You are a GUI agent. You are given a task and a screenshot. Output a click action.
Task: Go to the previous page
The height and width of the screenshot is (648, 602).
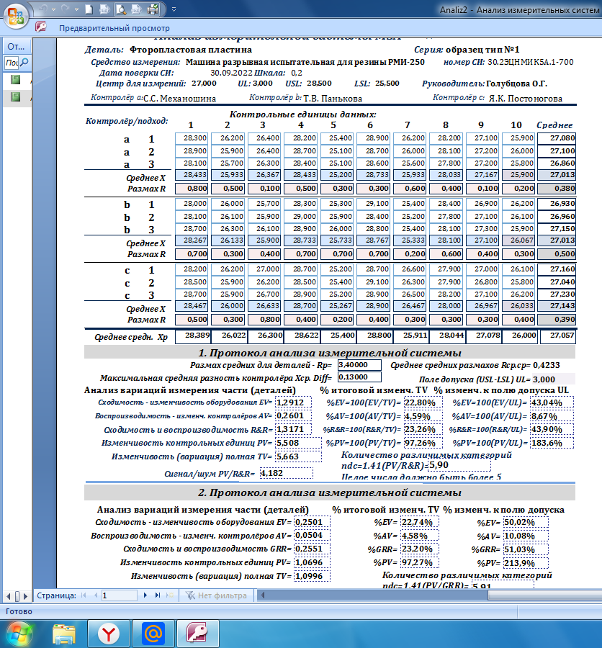(96, 595)
